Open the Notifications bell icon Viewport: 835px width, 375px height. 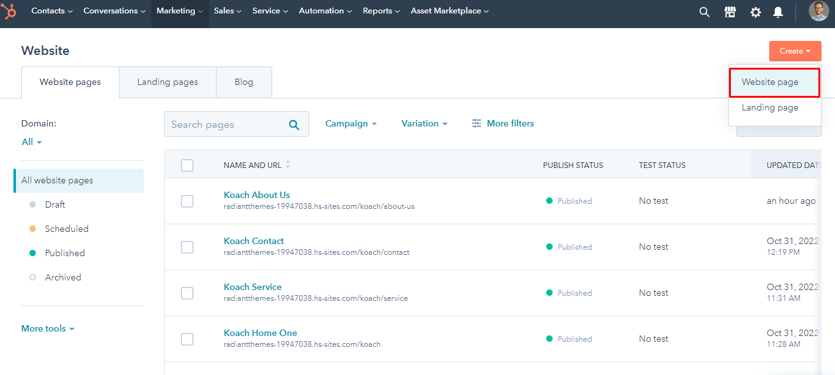coord(778,11)
